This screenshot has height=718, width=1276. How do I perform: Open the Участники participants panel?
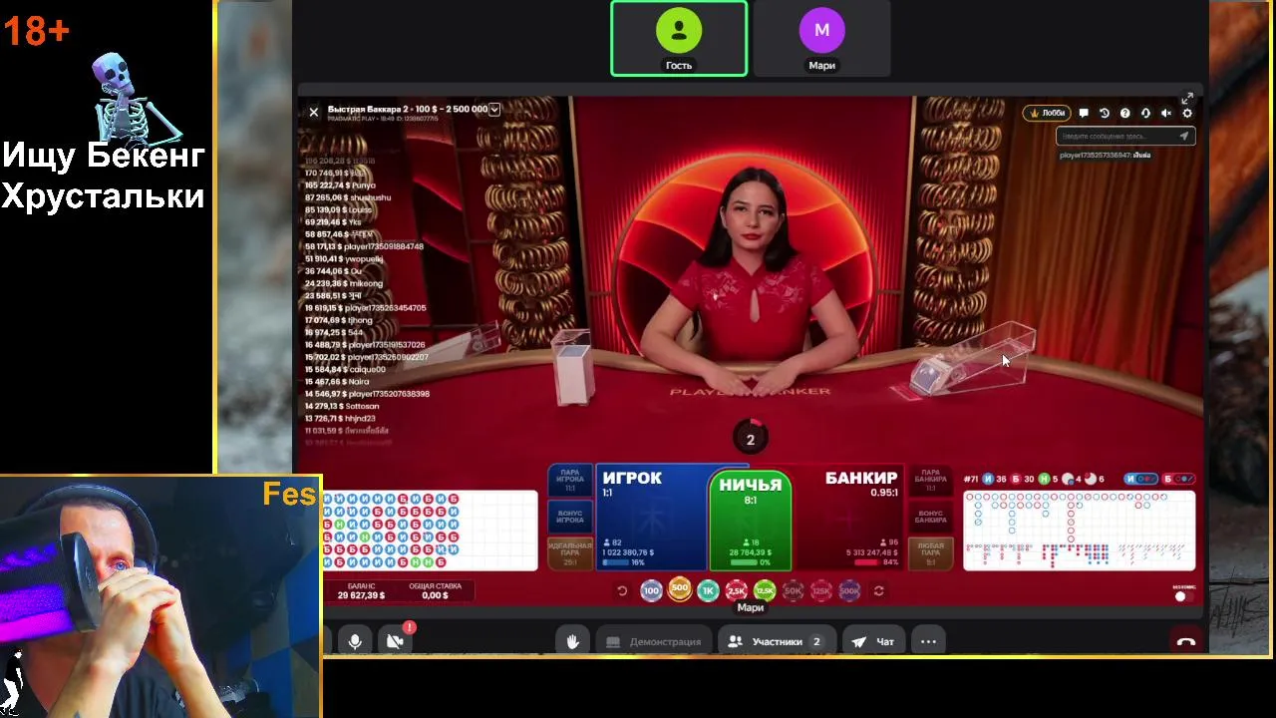tap(776, 641)
